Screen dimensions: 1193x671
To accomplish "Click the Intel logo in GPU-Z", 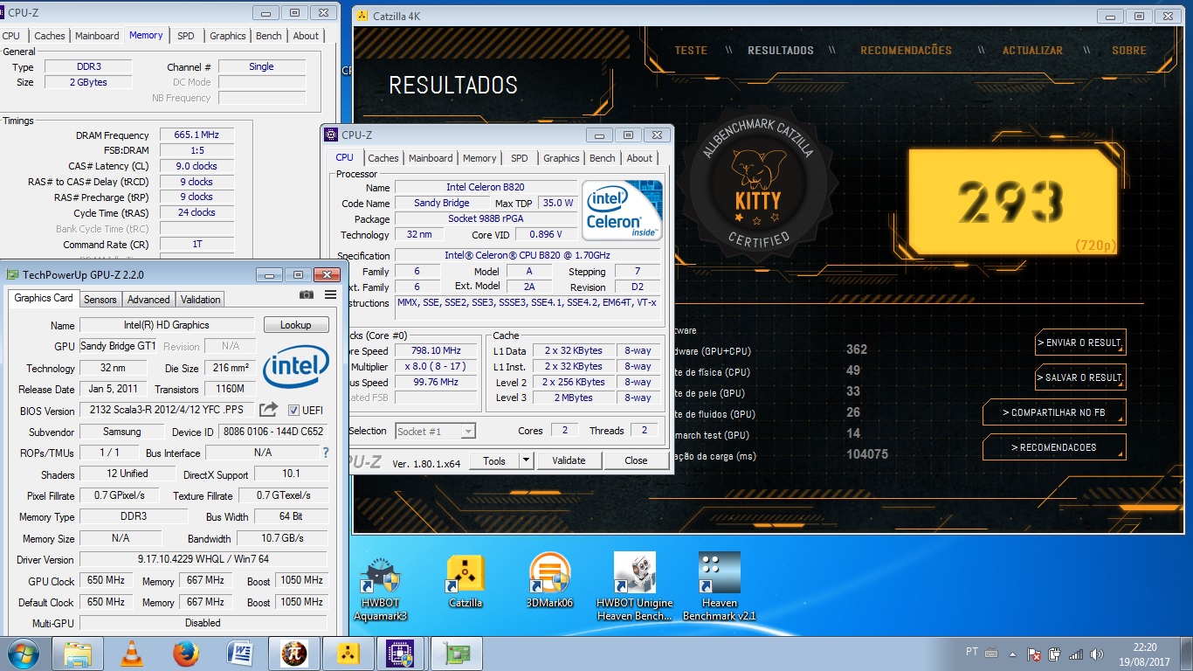I will (295, 365).
